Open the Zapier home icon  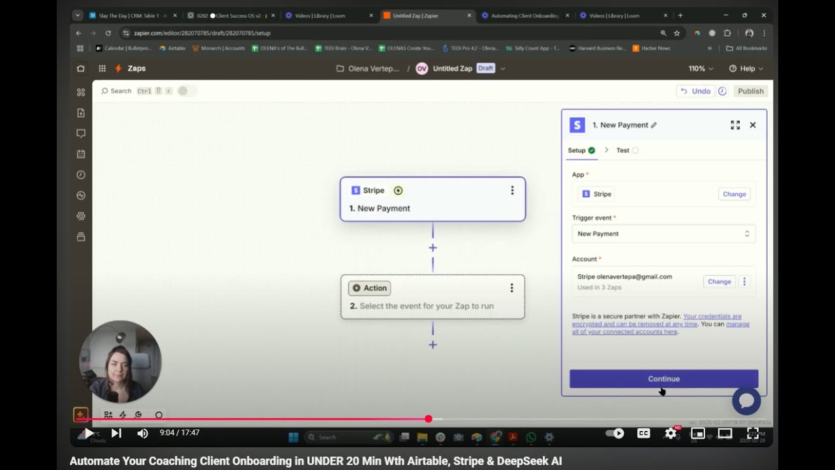pyautogui.click(x=81, y=69)
